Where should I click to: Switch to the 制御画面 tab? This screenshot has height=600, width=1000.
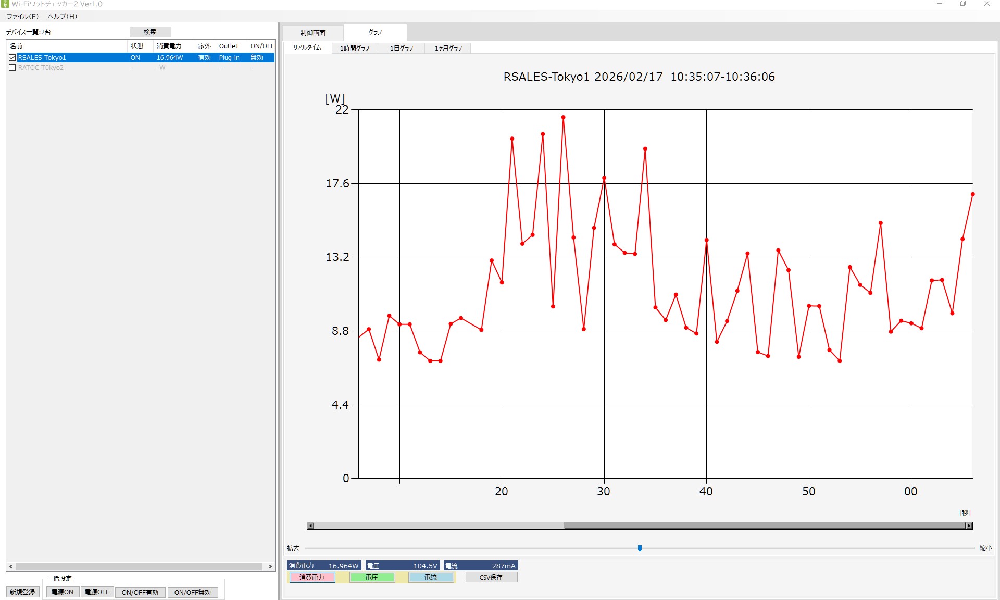[x=312, y=33]
